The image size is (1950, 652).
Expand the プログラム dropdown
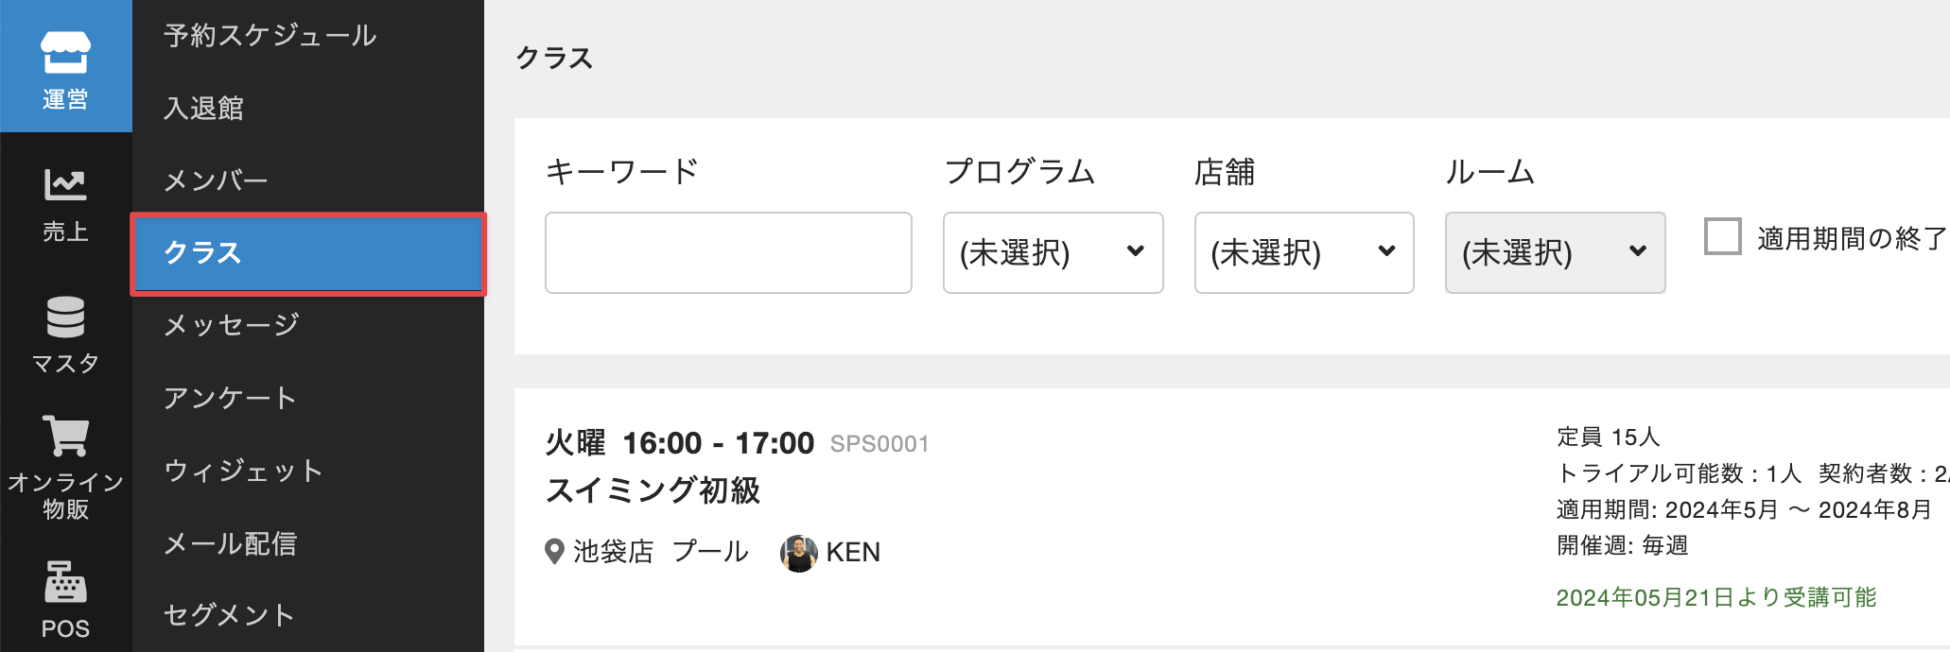point(1053,252)
